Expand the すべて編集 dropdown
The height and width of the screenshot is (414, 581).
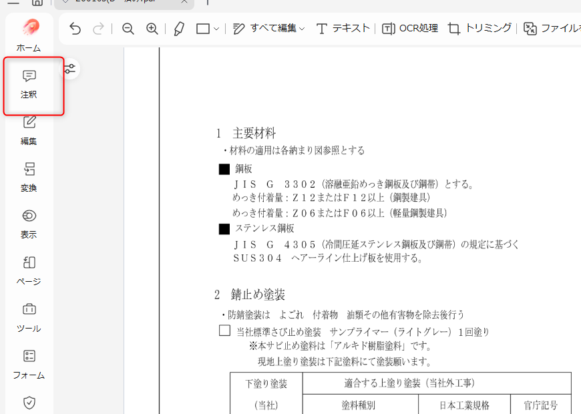click(268, 29)
